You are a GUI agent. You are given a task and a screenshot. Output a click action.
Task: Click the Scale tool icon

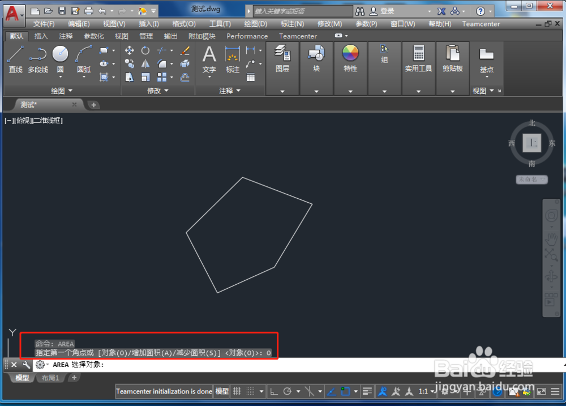(145, 77)
